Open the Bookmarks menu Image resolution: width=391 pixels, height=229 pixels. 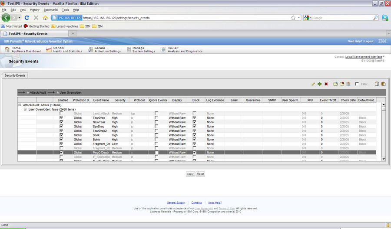click(51, 10)
